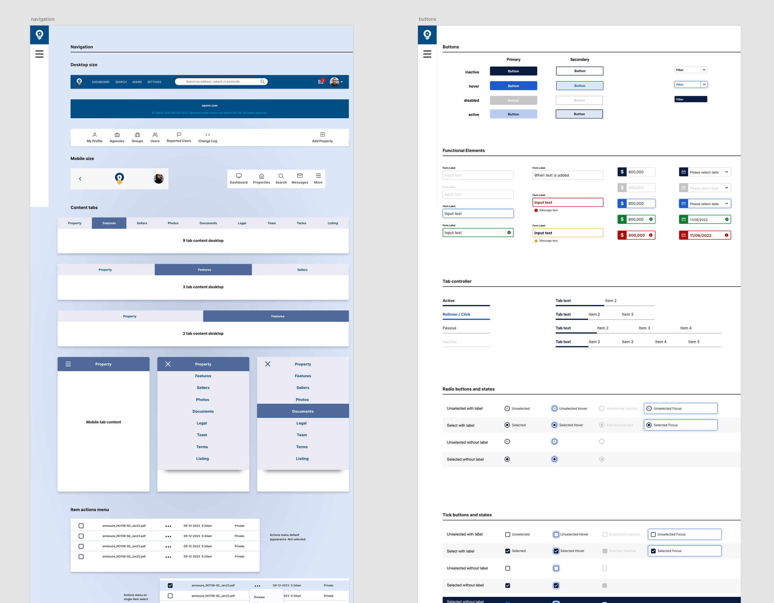Select the 'Unselected Focus' radio button
This screenshot has width=774, height=603.
tap(649, 408)
